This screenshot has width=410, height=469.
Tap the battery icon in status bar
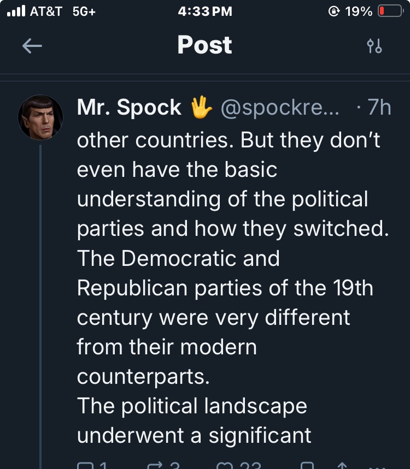pyautogui.click(x=390, y=11)
